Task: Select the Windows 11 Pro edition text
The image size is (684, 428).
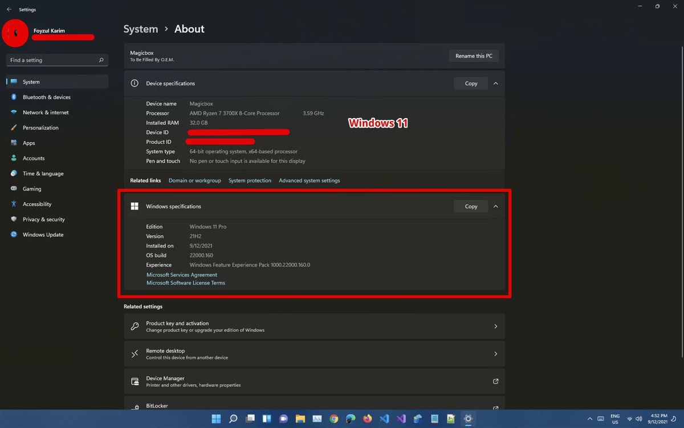Action: 208,227
